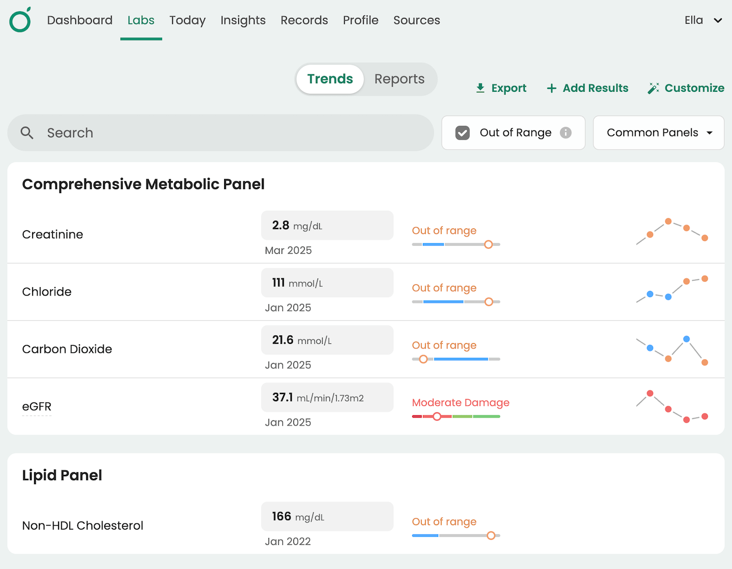Click the magnifying glass search icon
732x569 pixels.
[x=27, y=133]
